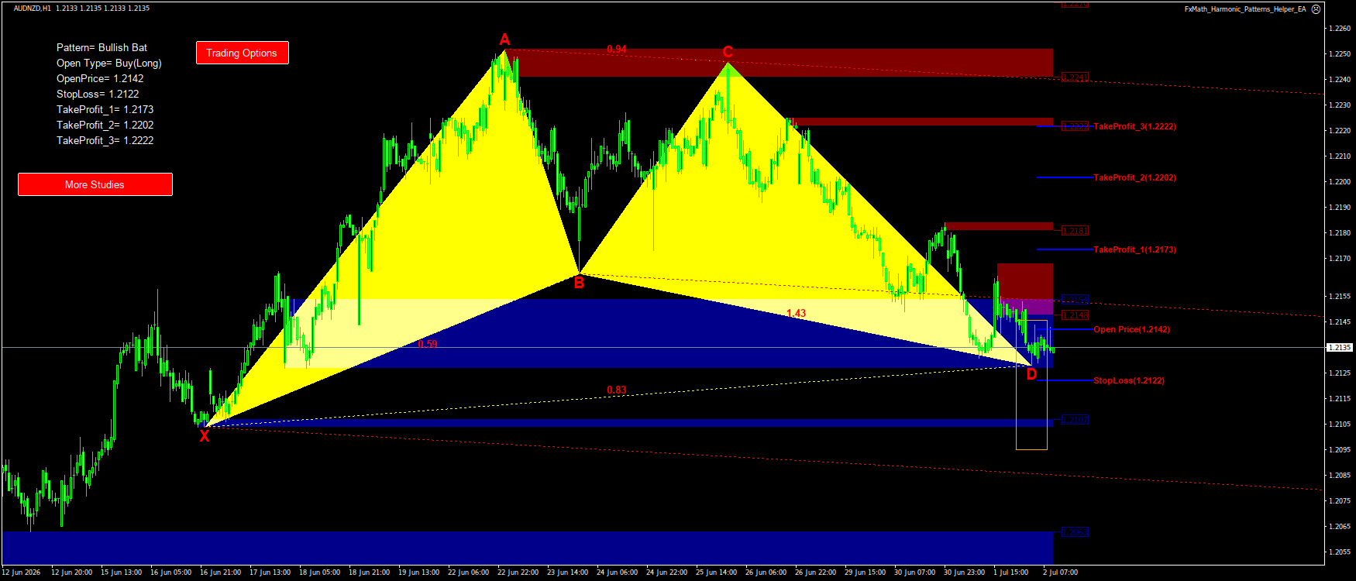1356x581 pixels.
Task: Select the TakeProfit_2(1.2202) line label
Action: (x=1134, y=177)
